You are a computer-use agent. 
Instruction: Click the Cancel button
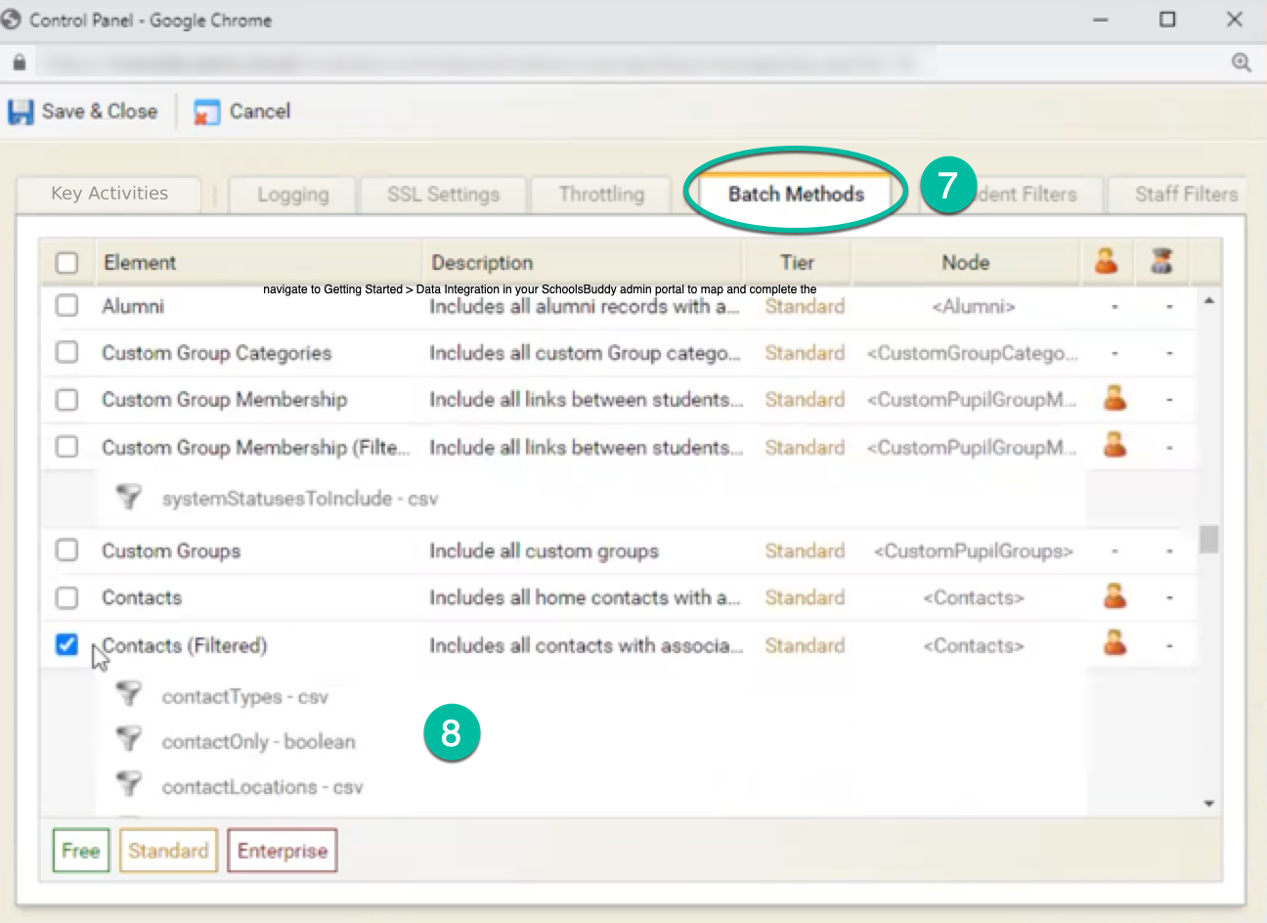[242, 111]
